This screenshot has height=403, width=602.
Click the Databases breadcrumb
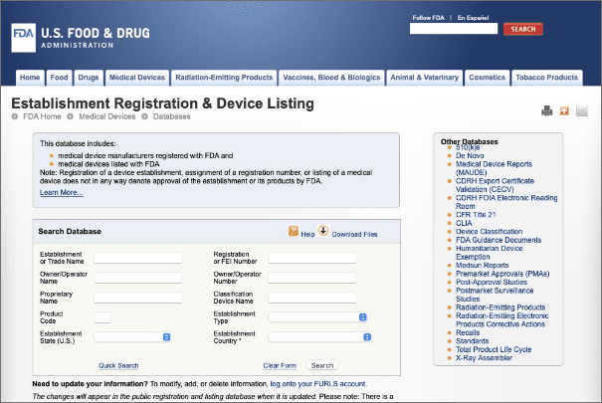click(171, 116)
